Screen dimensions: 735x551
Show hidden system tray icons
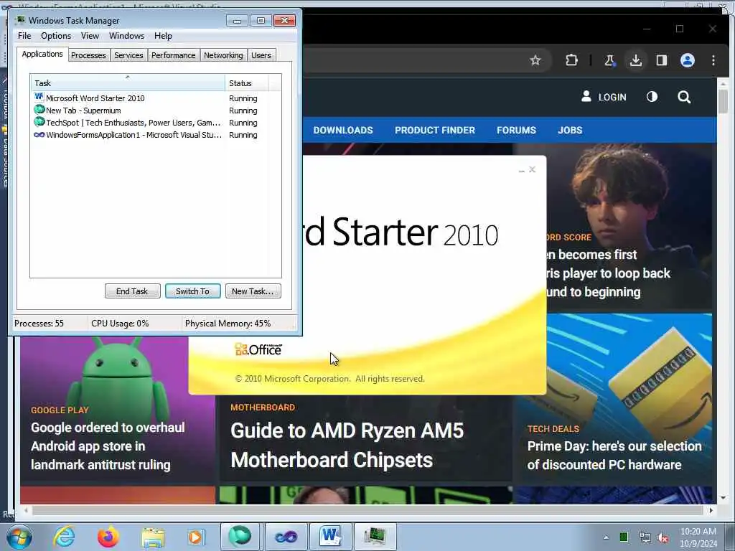click(606, 537)
